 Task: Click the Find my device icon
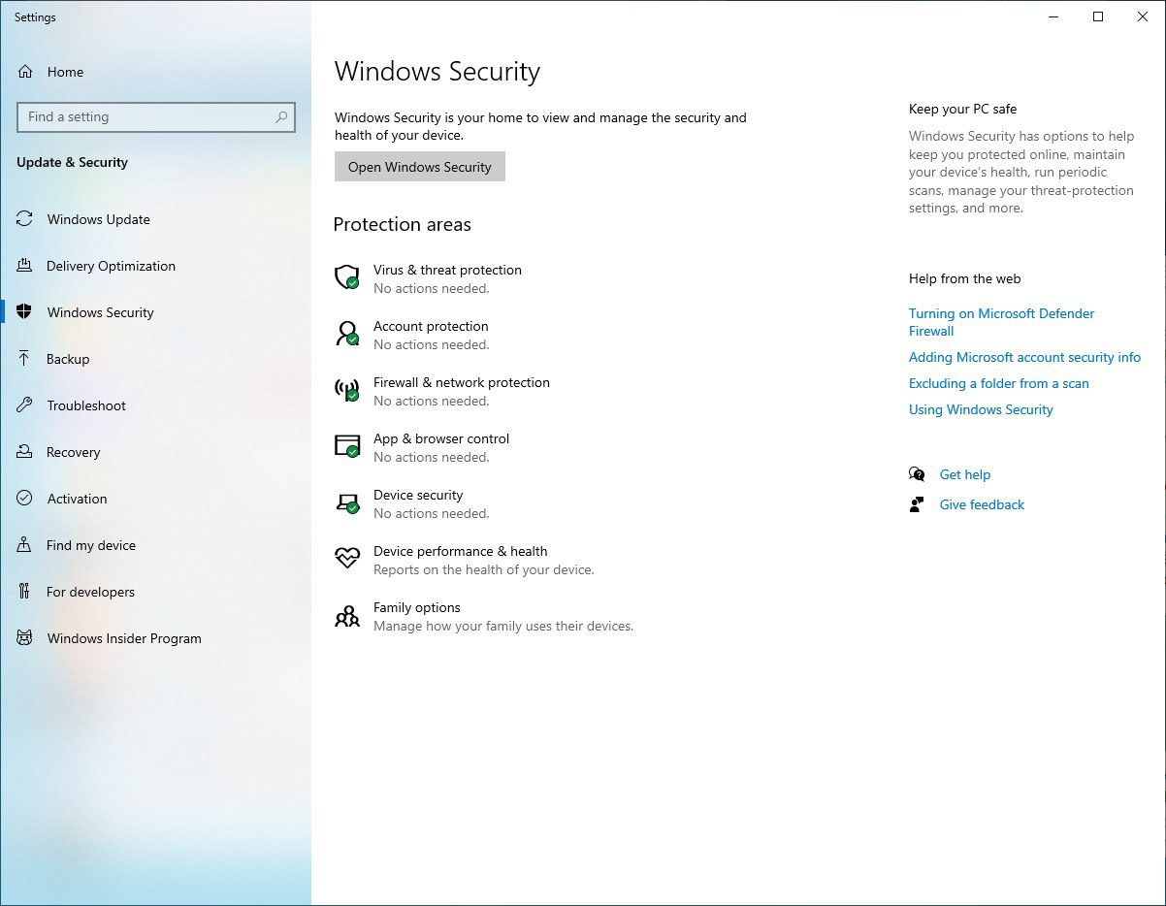(25, 545)
